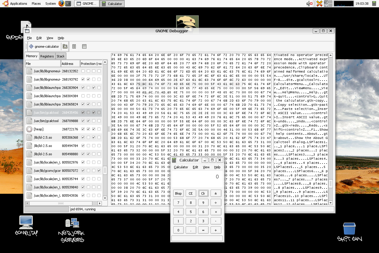Open the system monitor graph applet

click(343, 4)
